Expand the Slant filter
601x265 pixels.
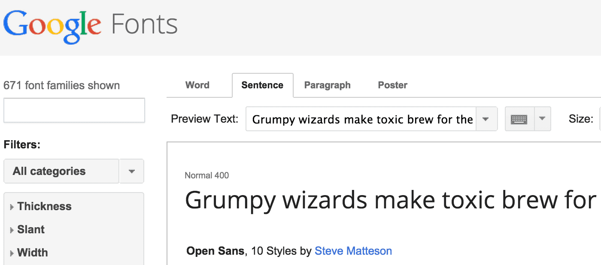27,229
